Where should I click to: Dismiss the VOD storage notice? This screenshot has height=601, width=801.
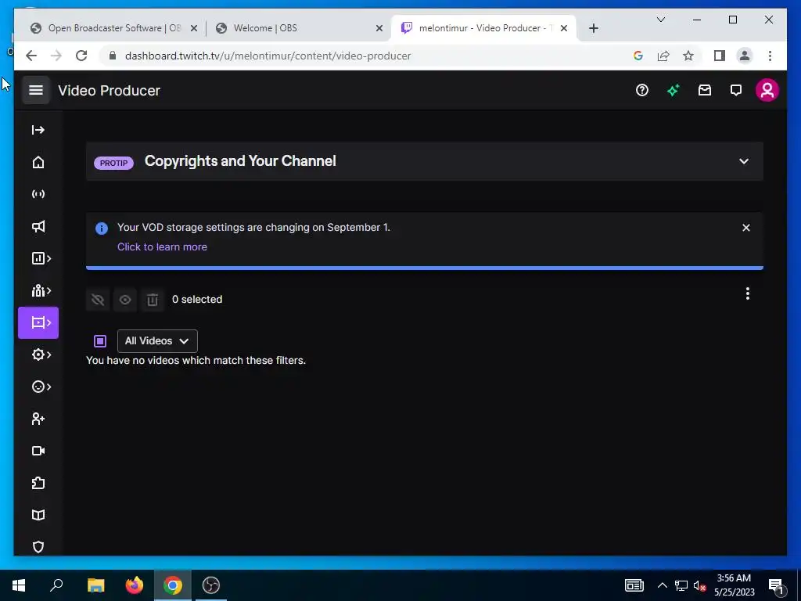coord(745,228)
